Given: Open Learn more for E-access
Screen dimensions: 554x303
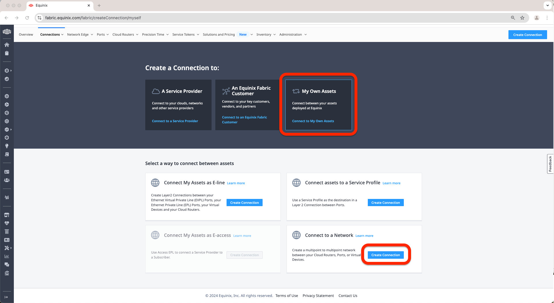Looking at the screenshot, I should point(242,236).
